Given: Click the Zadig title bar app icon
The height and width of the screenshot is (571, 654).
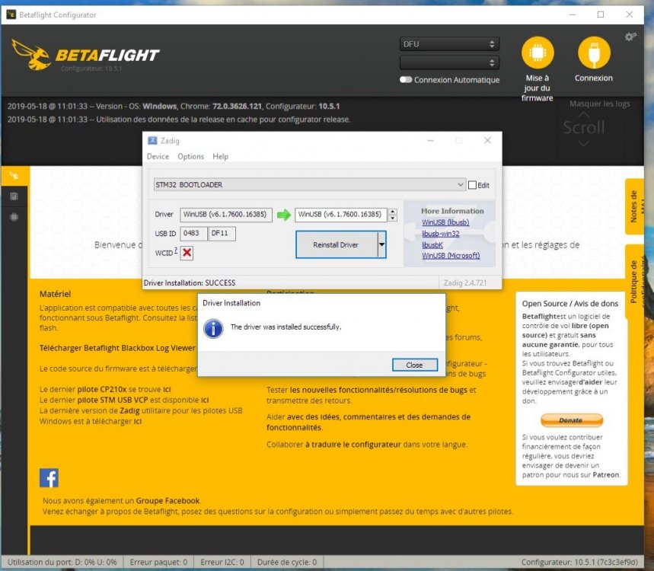Looking at the screenshot, I should 152,141.
